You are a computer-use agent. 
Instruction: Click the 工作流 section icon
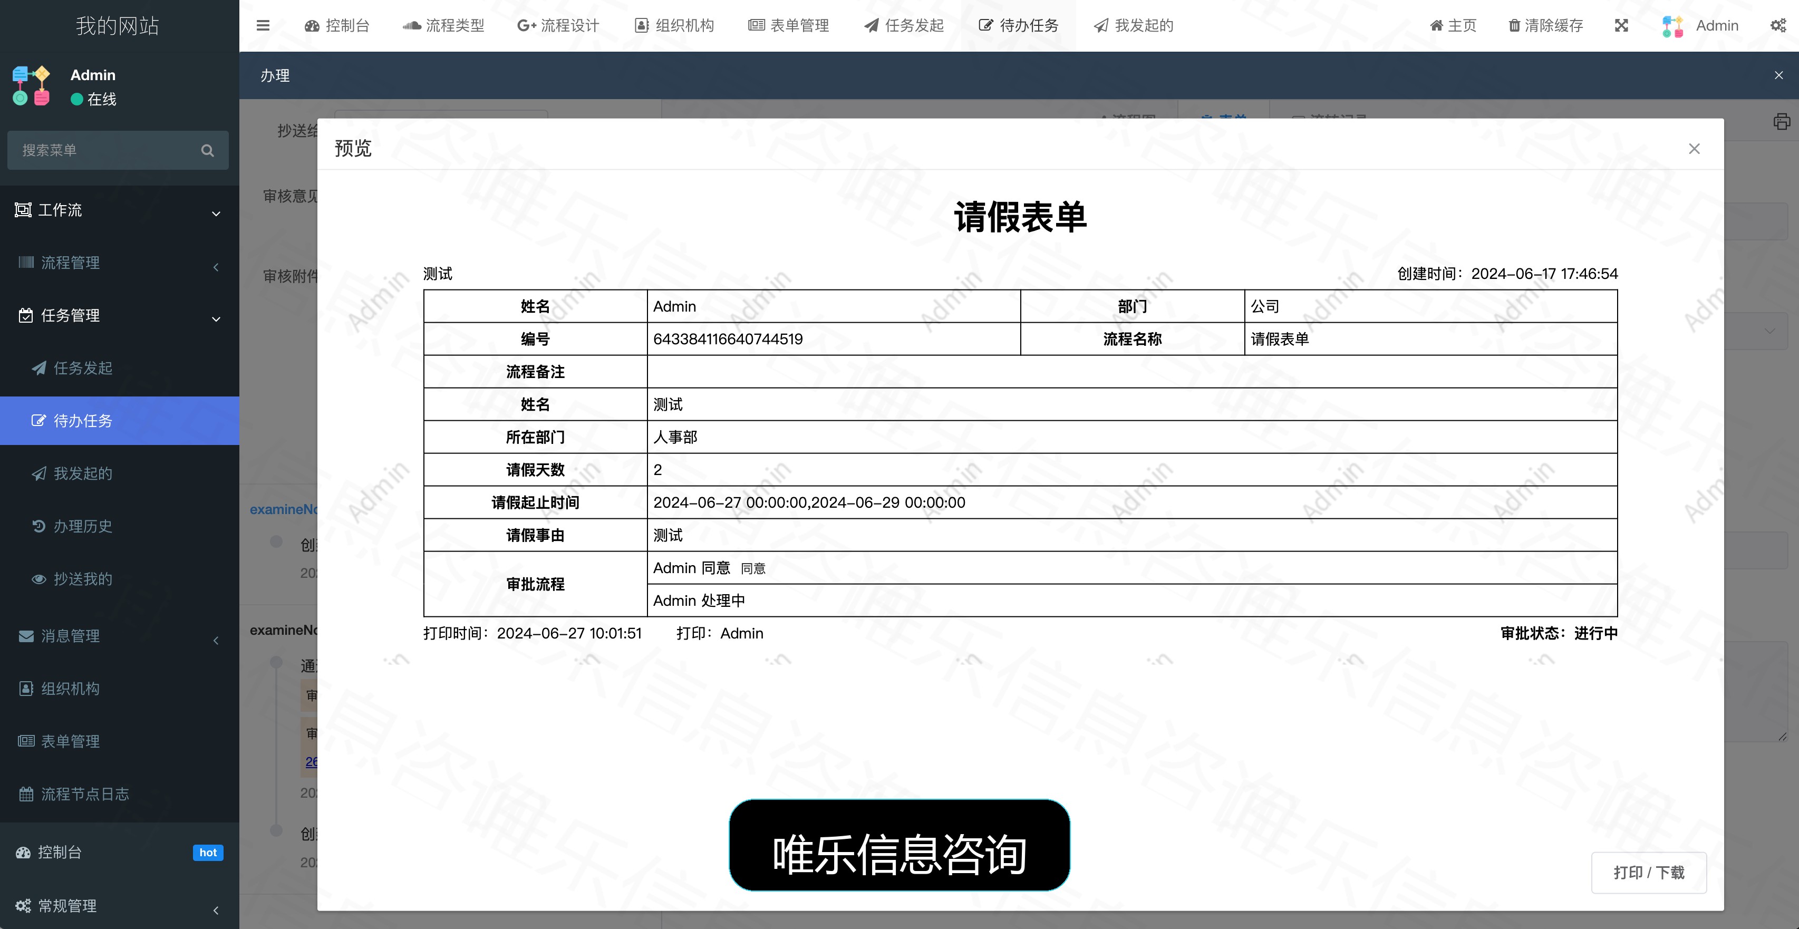click(x=23, y=210)
